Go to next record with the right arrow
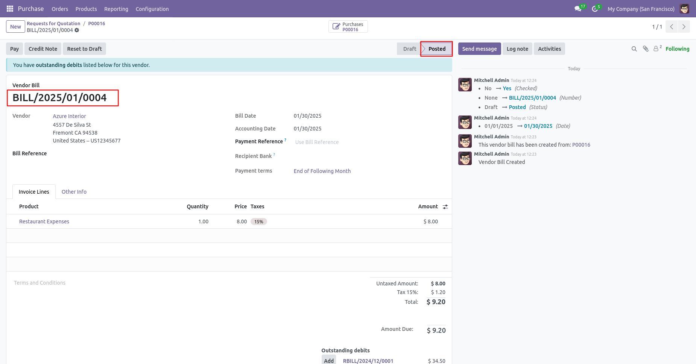The image size is (696, 364). (684, 27)
